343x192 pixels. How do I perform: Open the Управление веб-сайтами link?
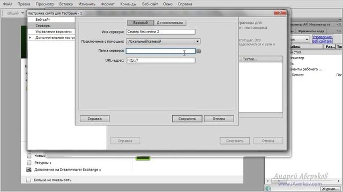tap(323, 39)
